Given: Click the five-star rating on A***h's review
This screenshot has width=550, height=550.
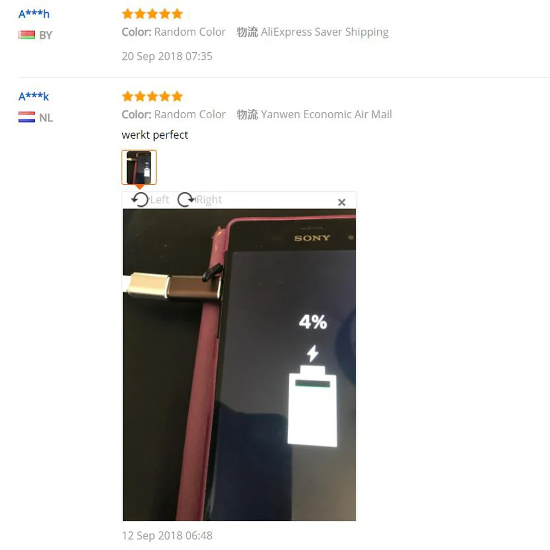Looking at the screenshot, I should point(152,14).
